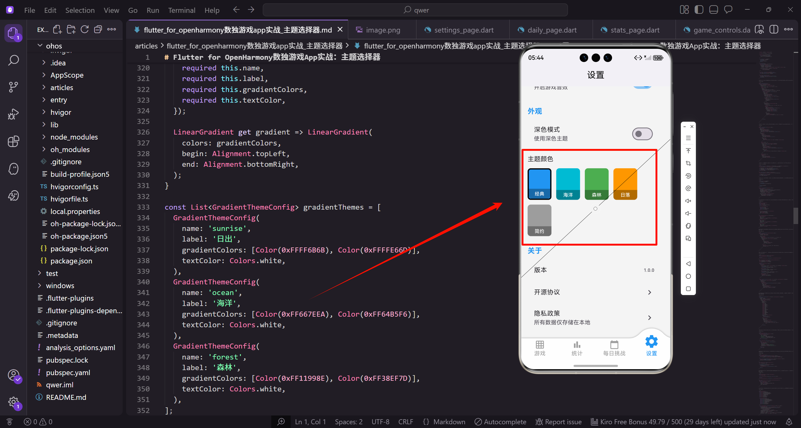Screen dimensions: 801x428
Task: Split the editor to the right
Action: (773, 30)
